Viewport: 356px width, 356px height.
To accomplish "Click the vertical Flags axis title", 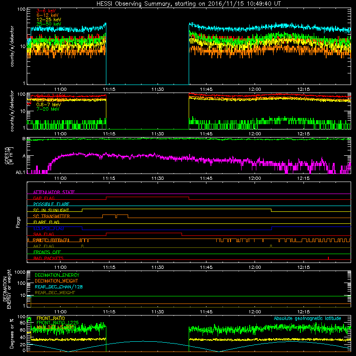I will [18, 222].
